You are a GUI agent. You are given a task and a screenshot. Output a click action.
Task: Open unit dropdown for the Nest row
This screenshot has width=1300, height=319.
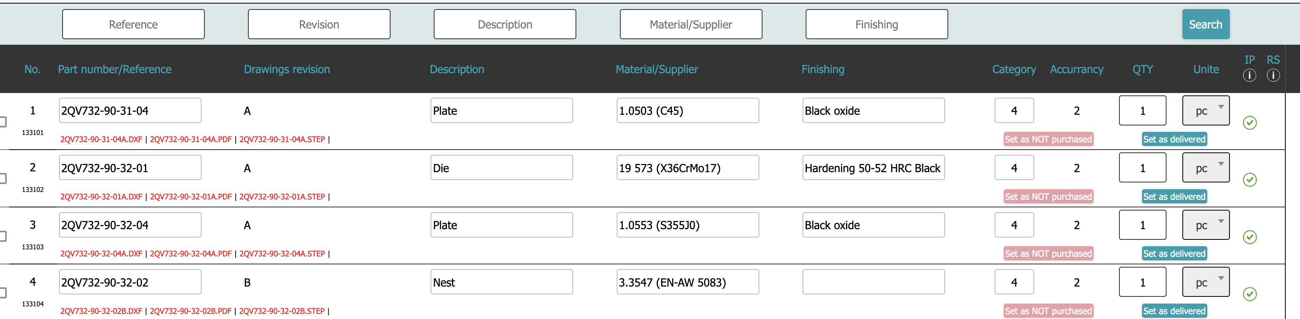(1206, 282)
